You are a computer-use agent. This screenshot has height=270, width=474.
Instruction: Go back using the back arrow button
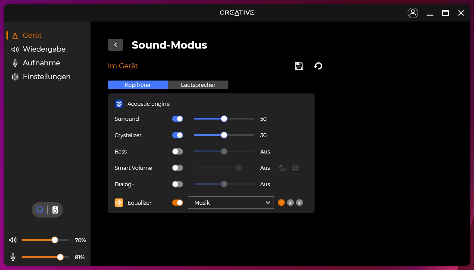(x=115, y=45)
